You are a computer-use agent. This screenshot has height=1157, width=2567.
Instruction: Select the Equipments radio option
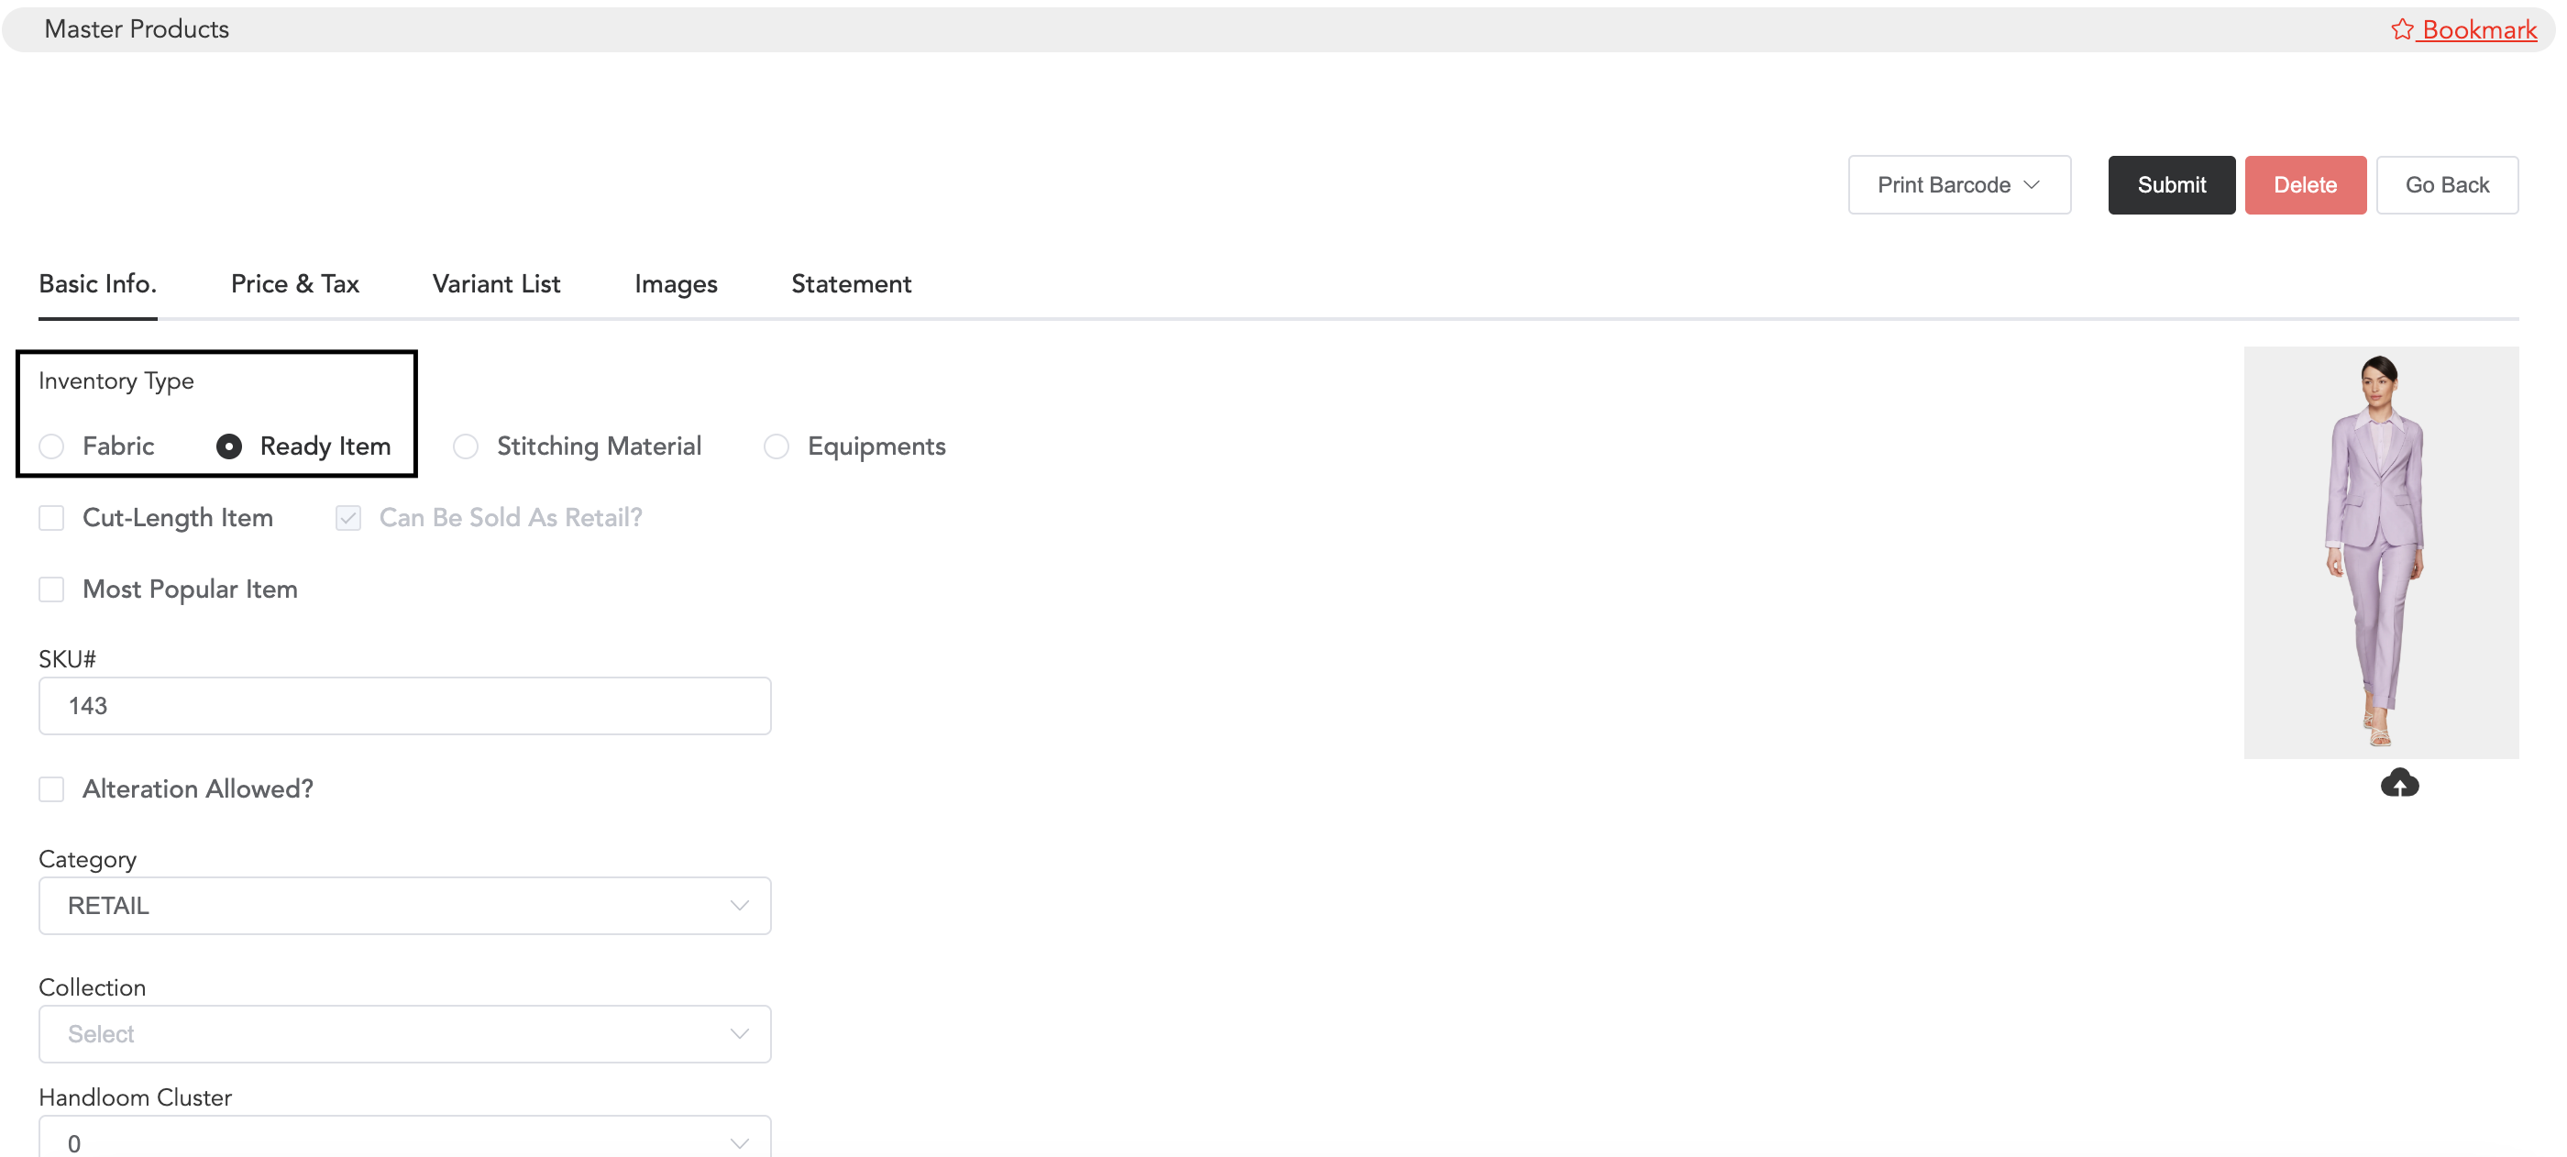[777, 446]
